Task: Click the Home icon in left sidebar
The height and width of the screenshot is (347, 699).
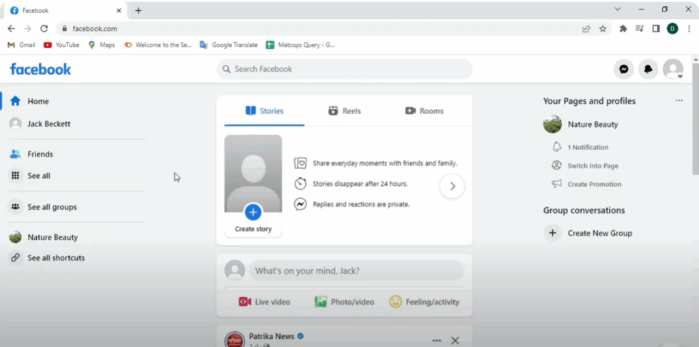Action: 16,101
